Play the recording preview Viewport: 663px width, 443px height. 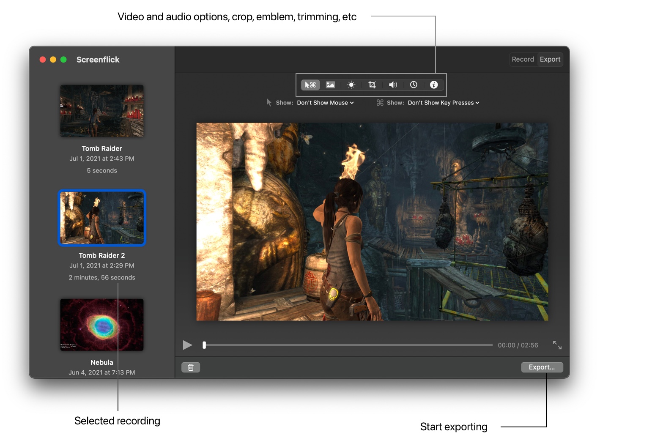coord(187,345)
